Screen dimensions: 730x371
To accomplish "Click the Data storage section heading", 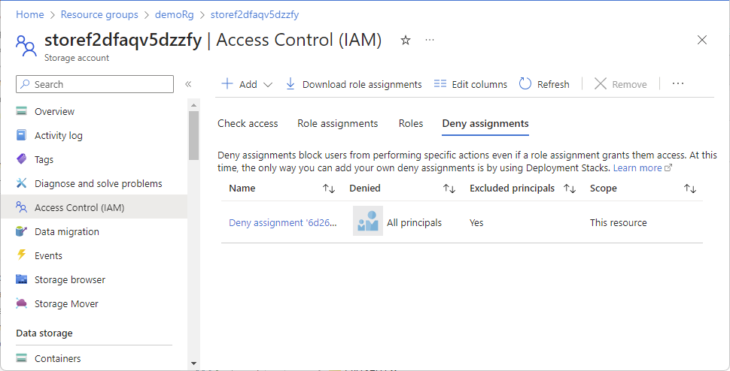I will pyautogui.click(x=44, y=333).
